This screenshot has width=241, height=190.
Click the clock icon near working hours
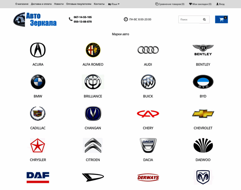[x=126, y=19]
